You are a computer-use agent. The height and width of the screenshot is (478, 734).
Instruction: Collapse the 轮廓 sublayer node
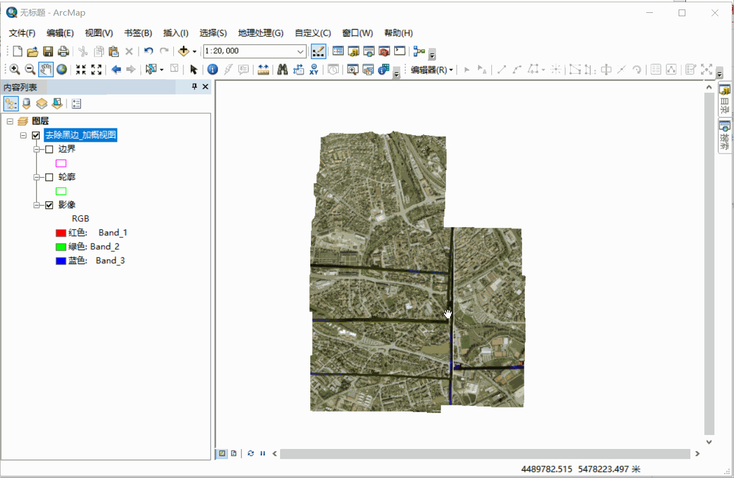[36, 177]
